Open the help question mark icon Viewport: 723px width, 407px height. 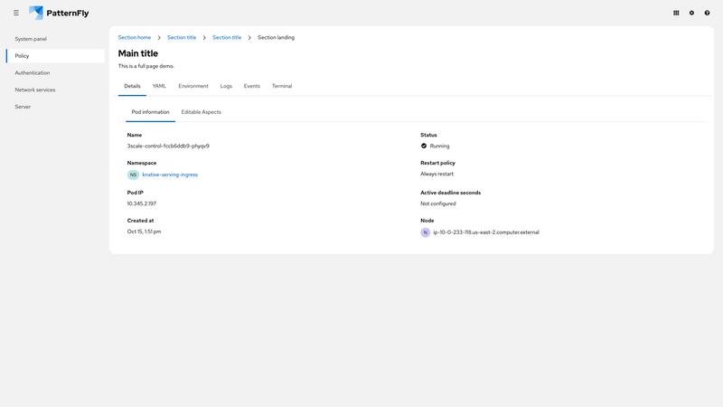(707, 13)
